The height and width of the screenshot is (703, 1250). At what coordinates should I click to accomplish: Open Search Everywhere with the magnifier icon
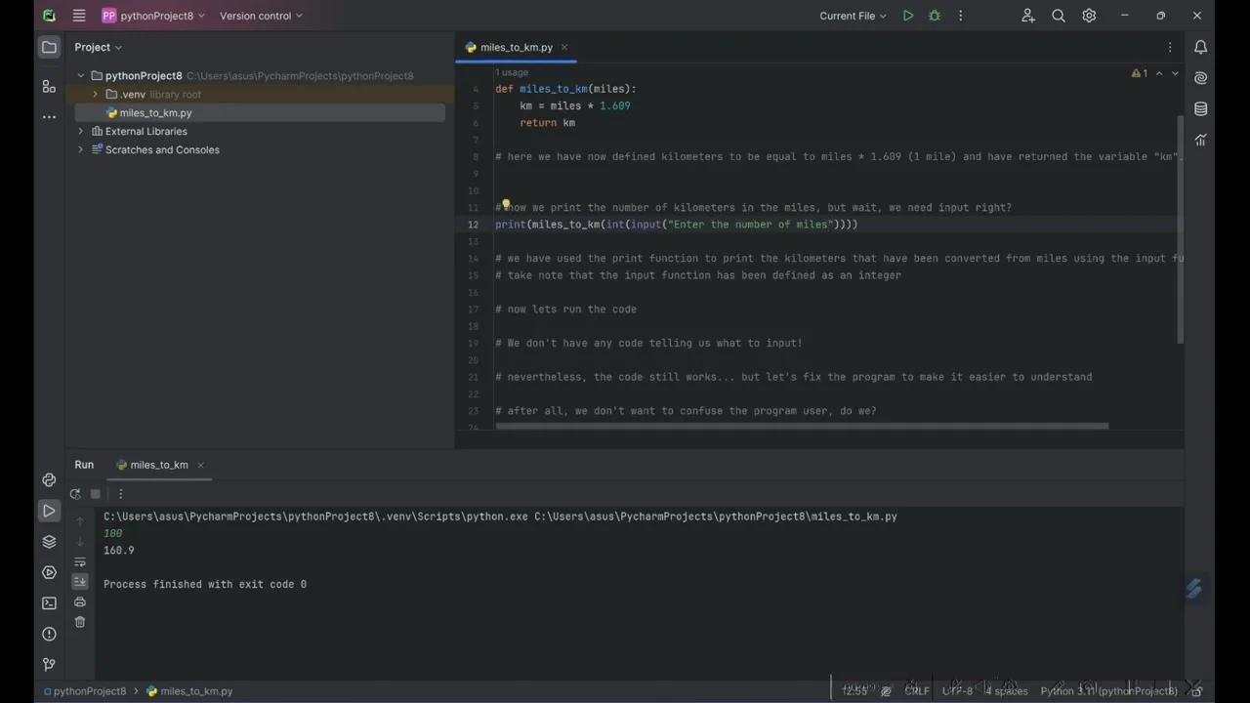1058,16
